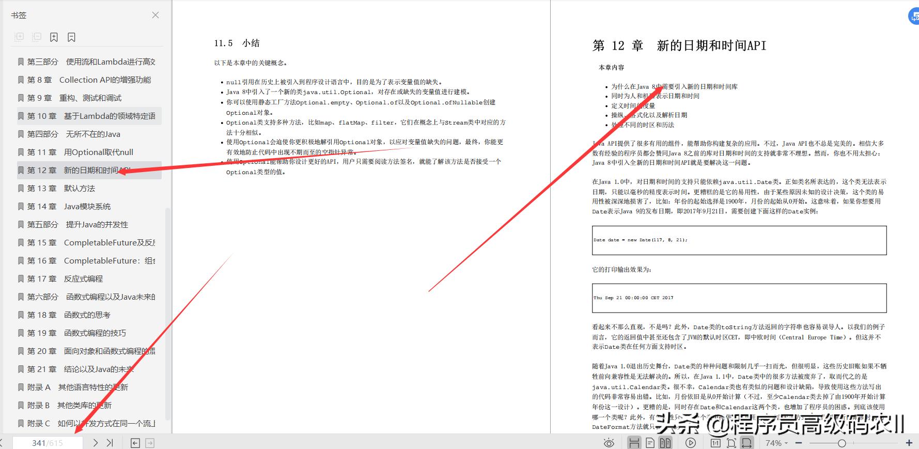Start slideshow play mode

[x=691, y=443]
